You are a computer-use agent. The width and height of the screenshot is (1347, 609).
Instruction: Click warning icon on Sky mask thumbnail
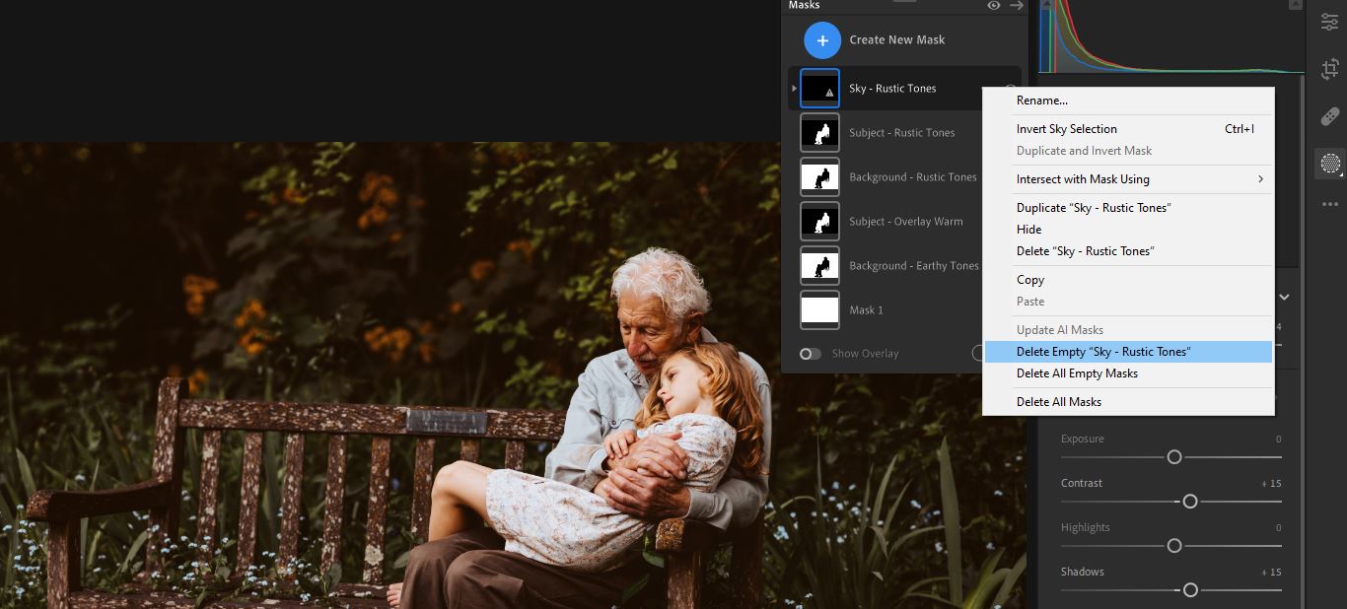click(829, 93)
